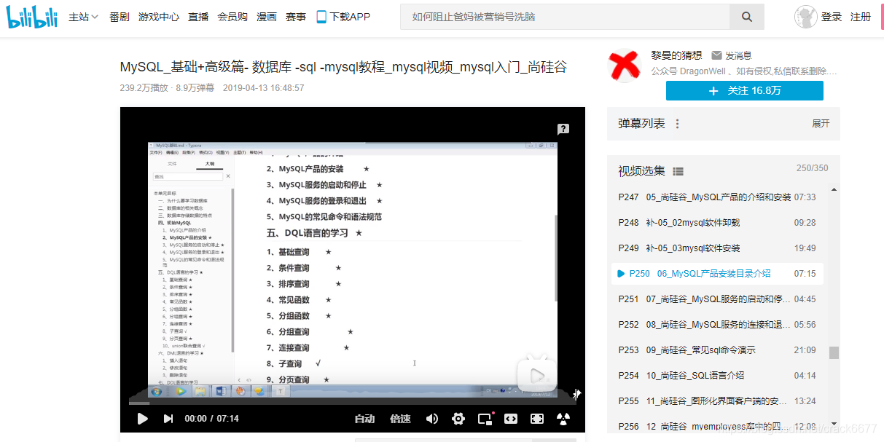
Task: Play P254 SQL语言介绍 episode
Action: point(717,376)
